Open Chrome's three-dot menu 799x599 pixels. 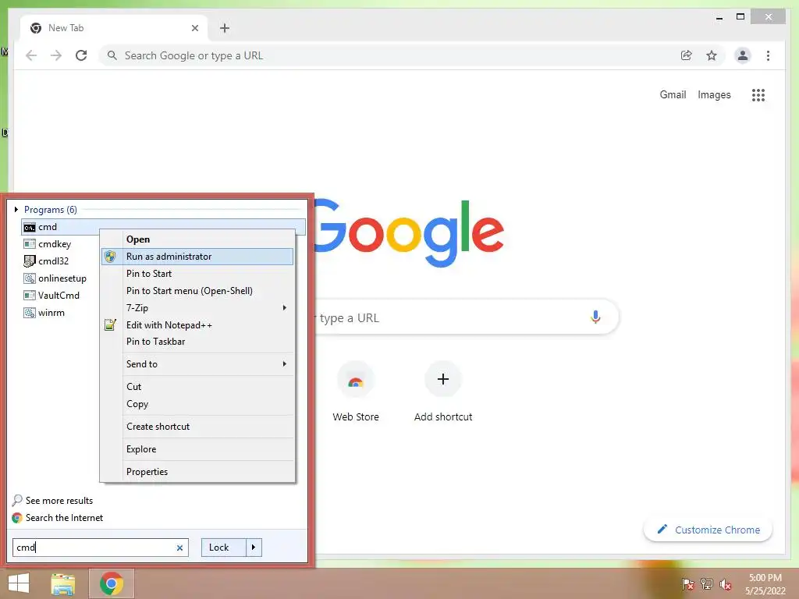click(768, 55)
